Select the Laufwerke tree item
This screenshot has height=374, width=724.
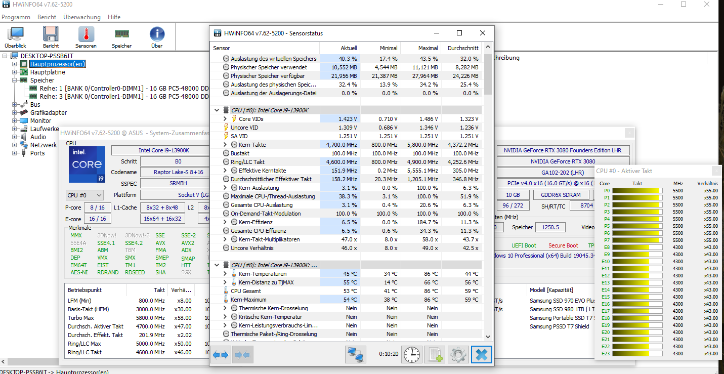[x=45, y=129]
